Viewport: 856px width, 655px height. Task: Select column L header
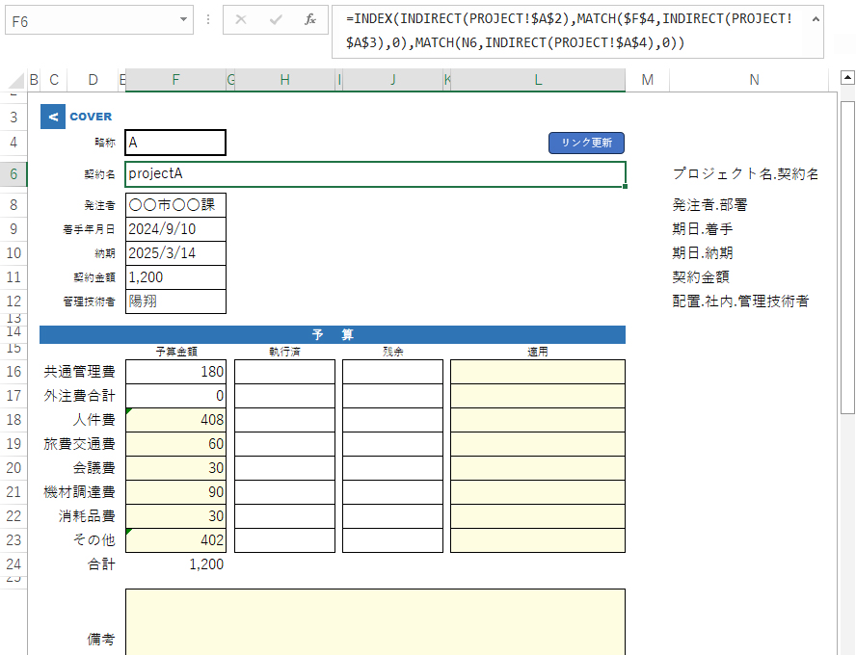[538, 80]
